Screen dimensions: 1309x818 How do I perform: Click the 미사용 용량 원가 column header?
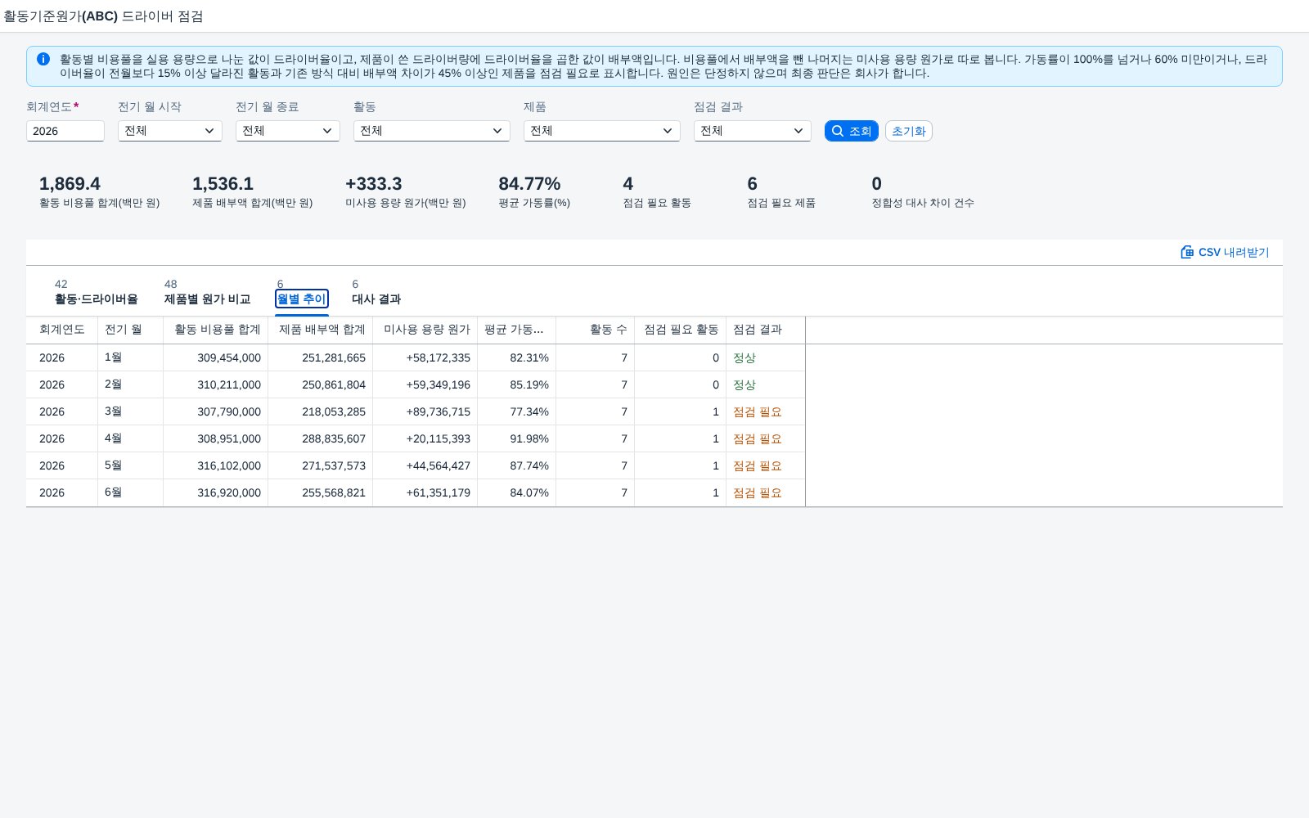(x=425, y=330)
